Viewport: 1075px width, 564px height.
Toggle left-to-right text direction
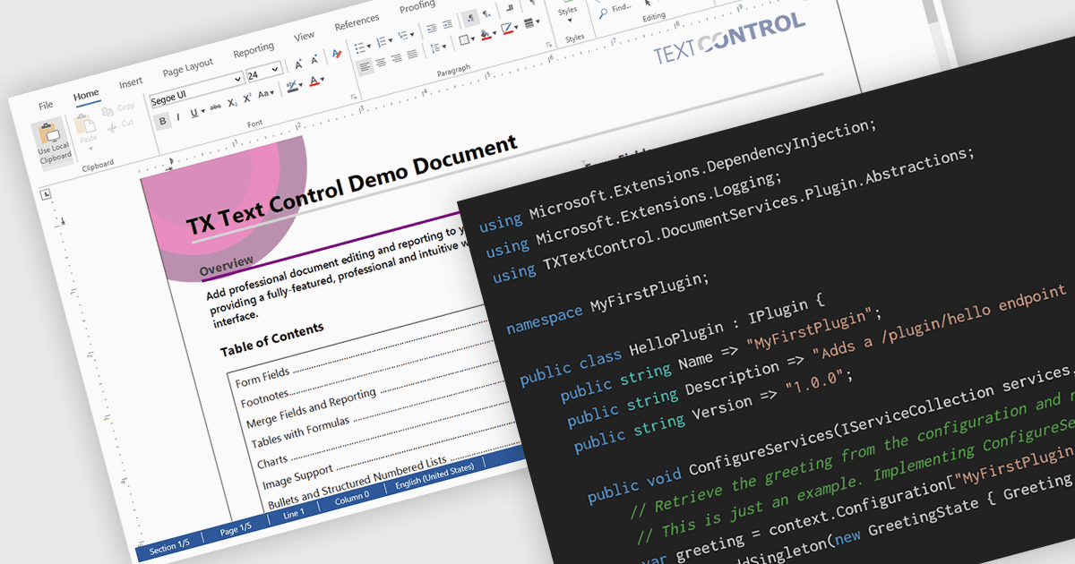471,18
